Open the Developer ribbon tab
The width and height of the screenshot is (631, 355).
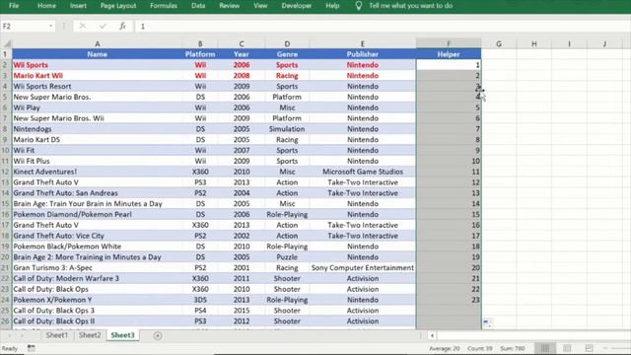[297, 6]
